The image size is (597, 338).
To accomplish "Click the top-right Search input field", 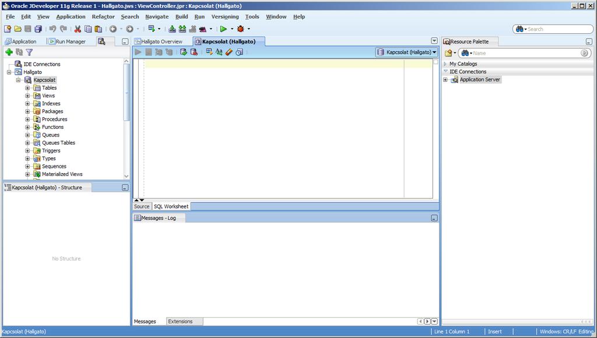I will 553,29.
